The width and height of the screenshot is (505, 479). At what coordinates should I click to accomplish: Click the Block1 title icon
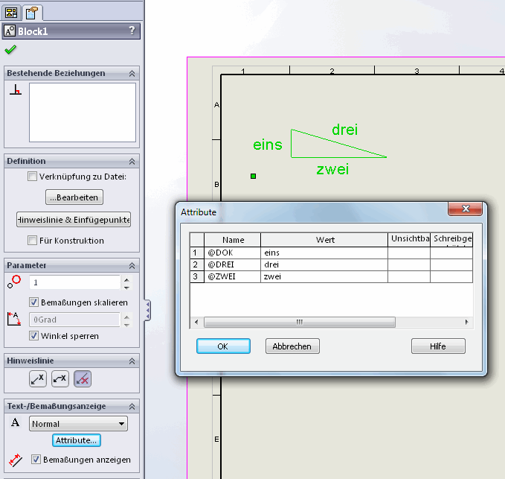click(x=10, y=31)
